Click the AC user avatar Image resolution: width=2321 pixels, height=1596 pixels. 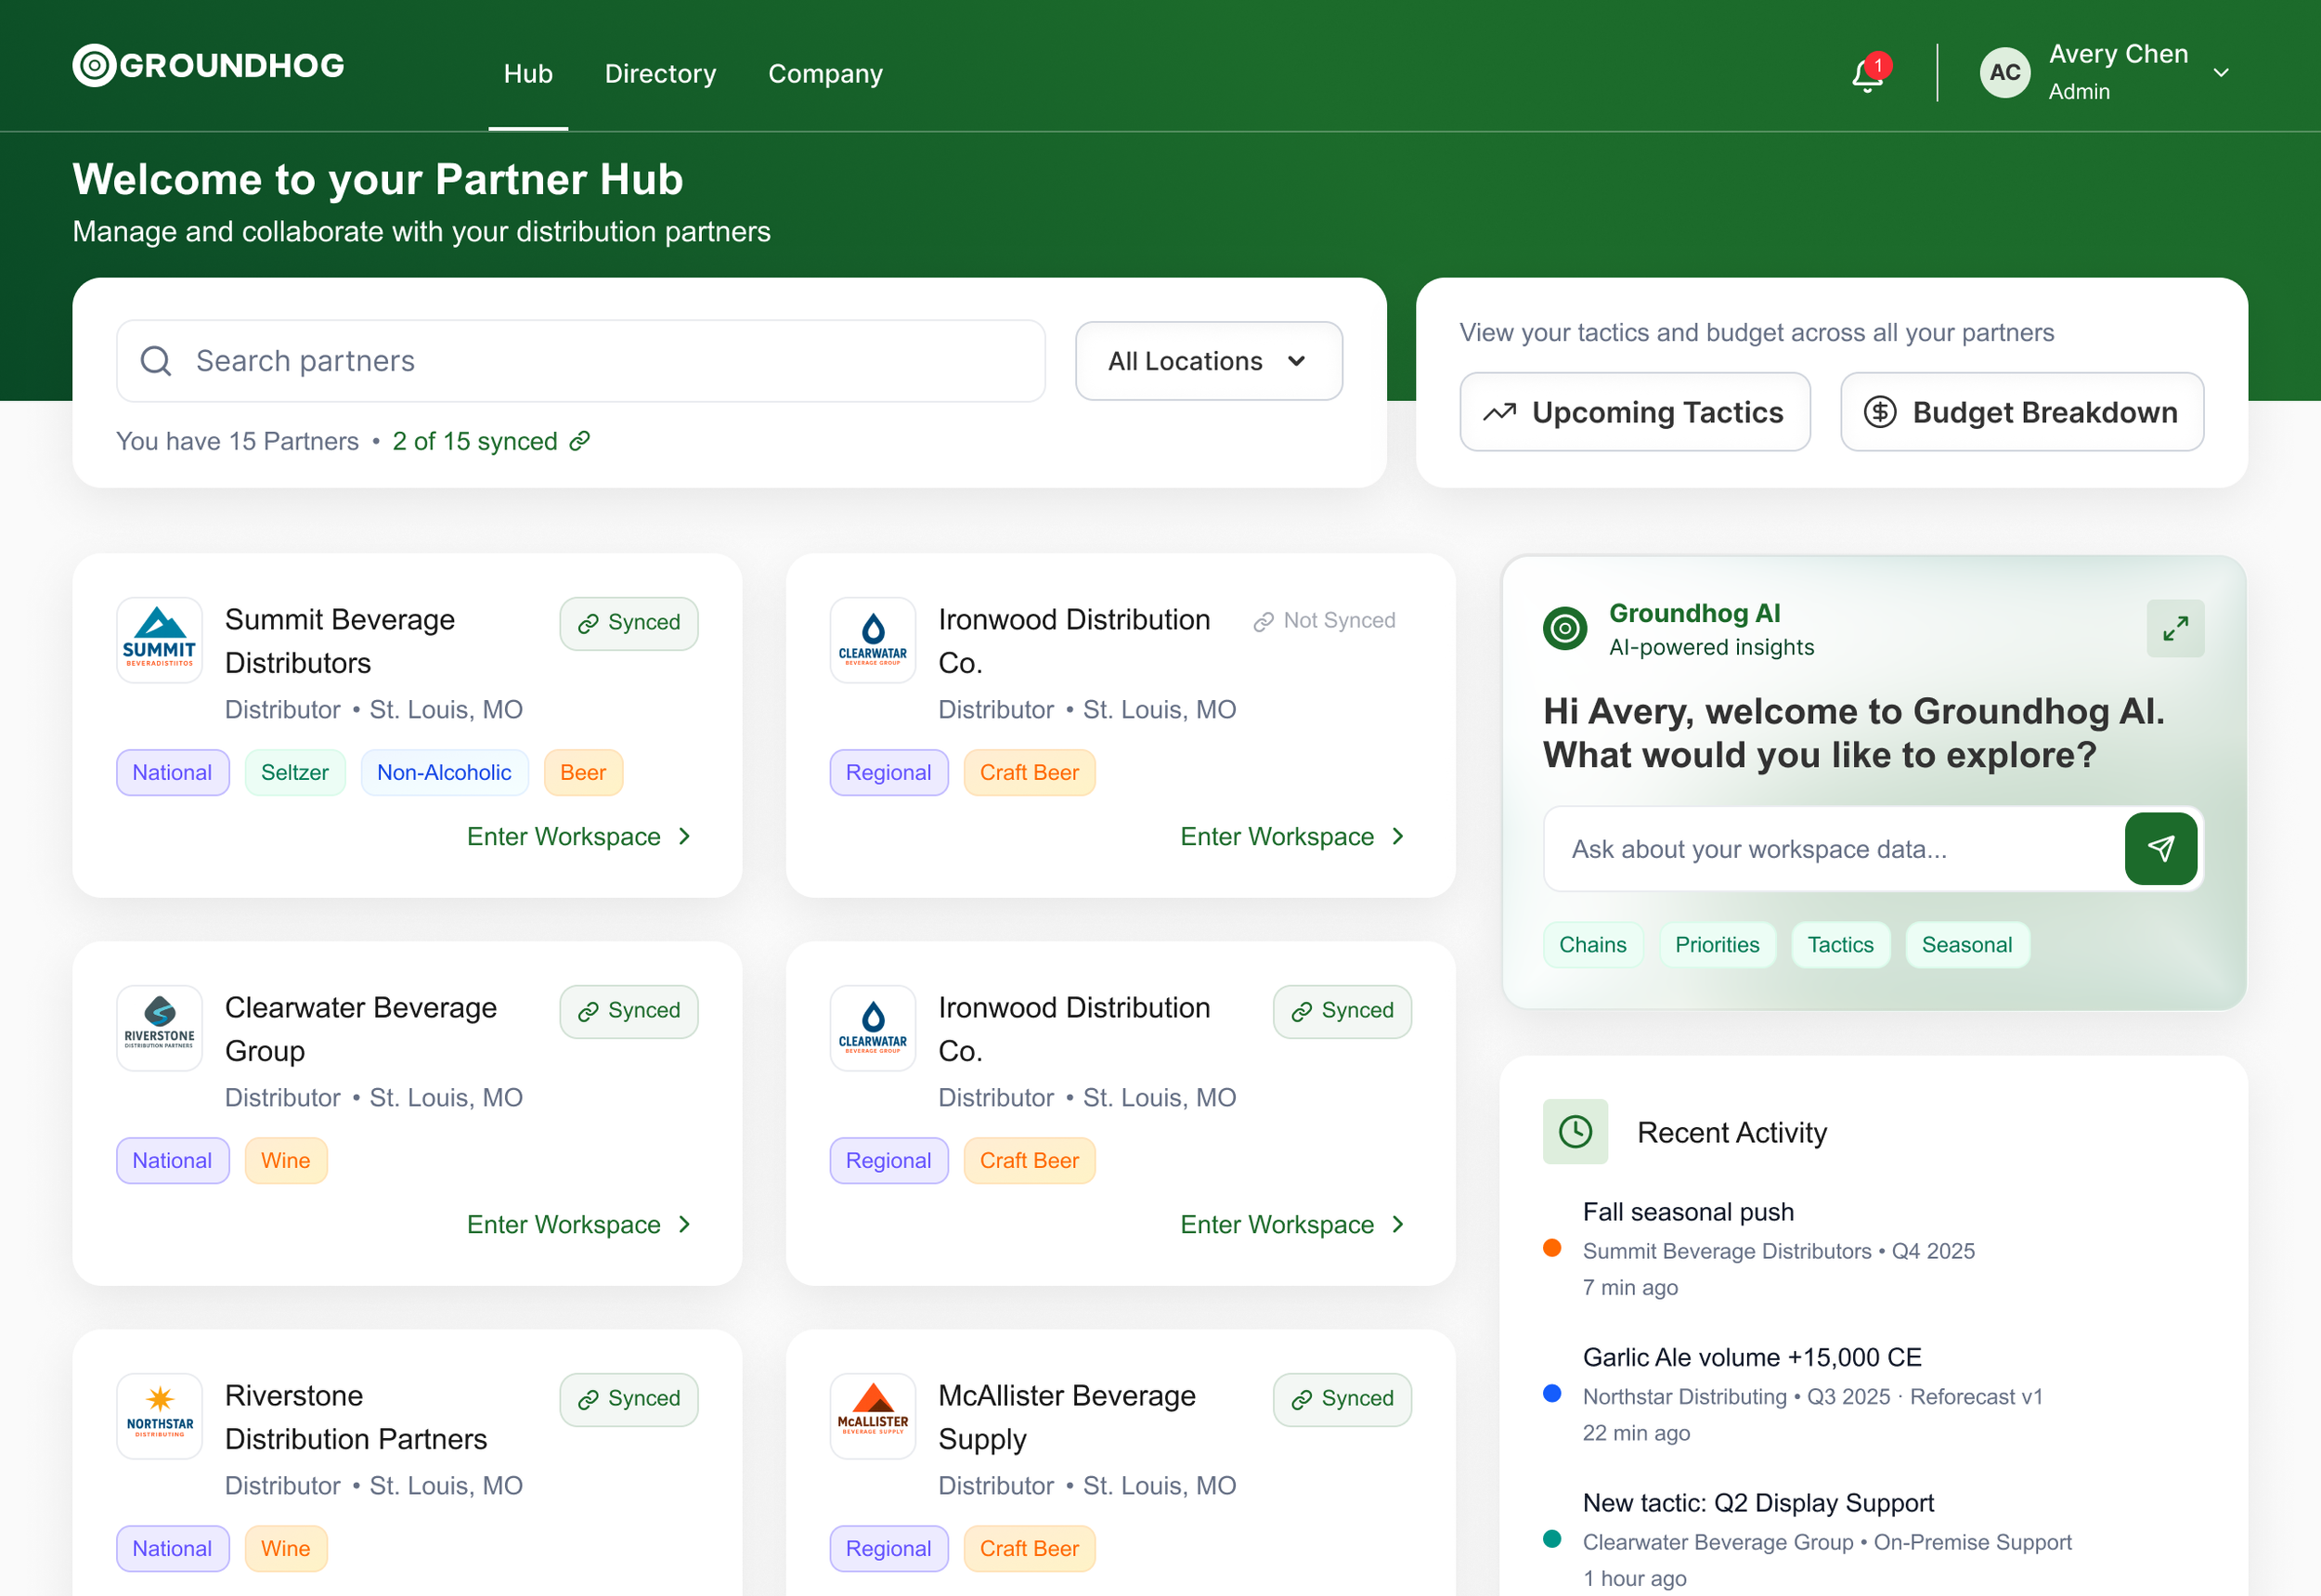(x=2004, y=72)
